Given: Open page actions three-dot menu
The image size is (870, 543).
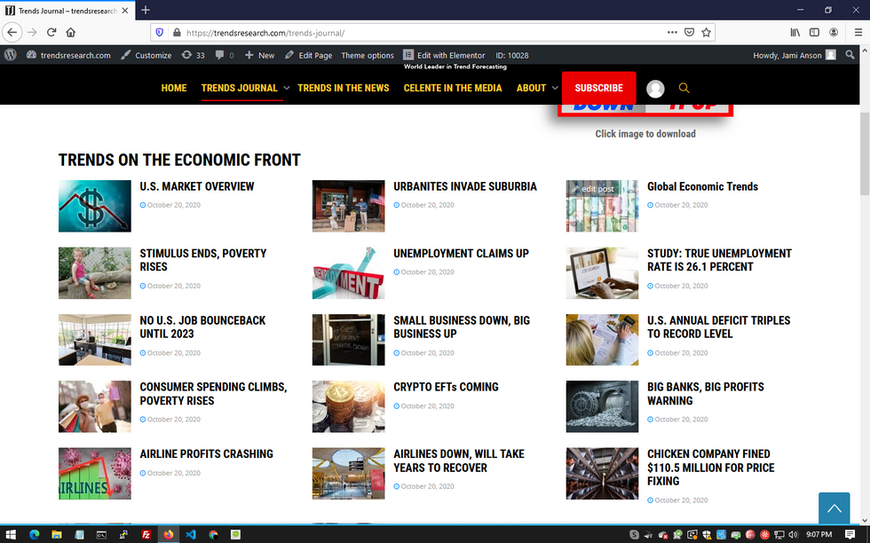Looking at the screenshot, I should point(672,32).
